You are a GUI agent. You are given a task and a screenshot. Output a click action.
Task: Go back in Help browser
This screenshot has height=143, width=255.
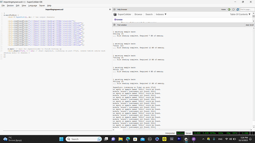click(229, 10)
